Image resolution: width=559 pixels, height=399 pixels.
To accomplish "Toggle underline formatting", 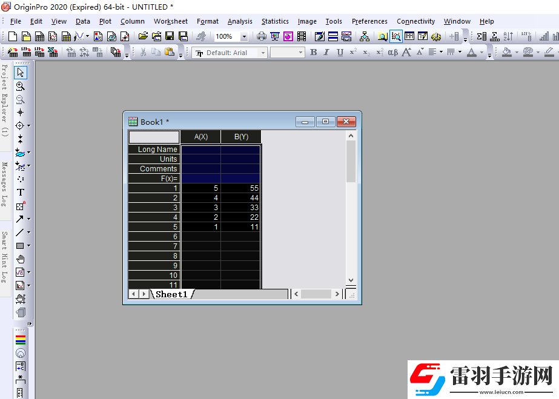I will 340,53.
